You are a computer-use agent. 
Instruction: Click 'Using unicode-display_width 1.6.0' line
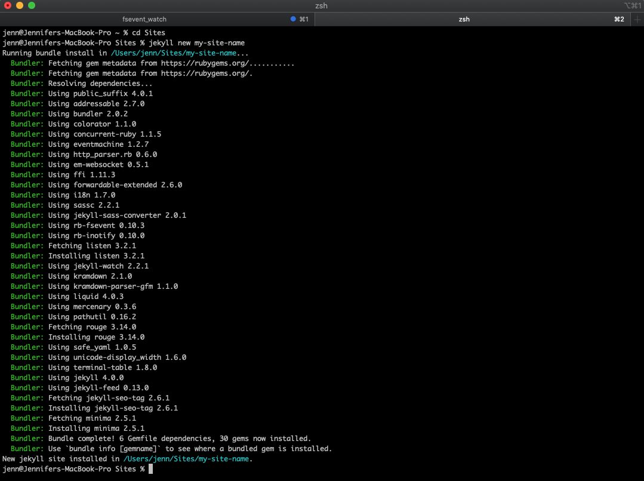click(117, 357)
